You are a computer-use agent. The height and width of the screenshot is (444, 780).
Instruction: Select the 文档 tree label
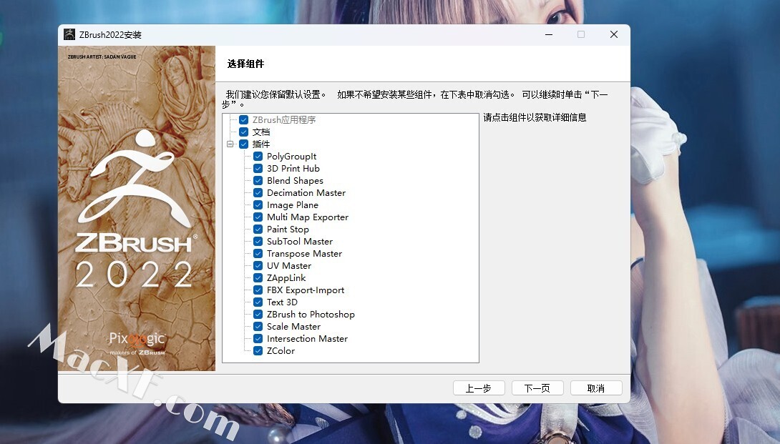coord(261,132)
